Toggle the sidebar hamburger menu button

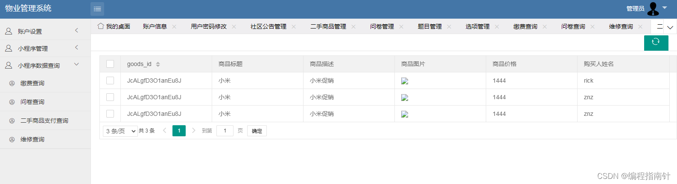point(97,9)
